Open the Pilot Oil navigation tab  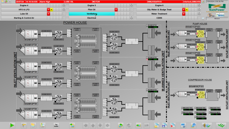coord(92,10)
